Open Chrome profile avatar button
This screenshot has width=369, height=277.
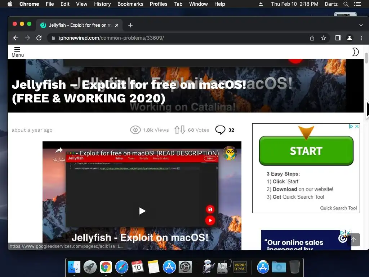[350, 38]
